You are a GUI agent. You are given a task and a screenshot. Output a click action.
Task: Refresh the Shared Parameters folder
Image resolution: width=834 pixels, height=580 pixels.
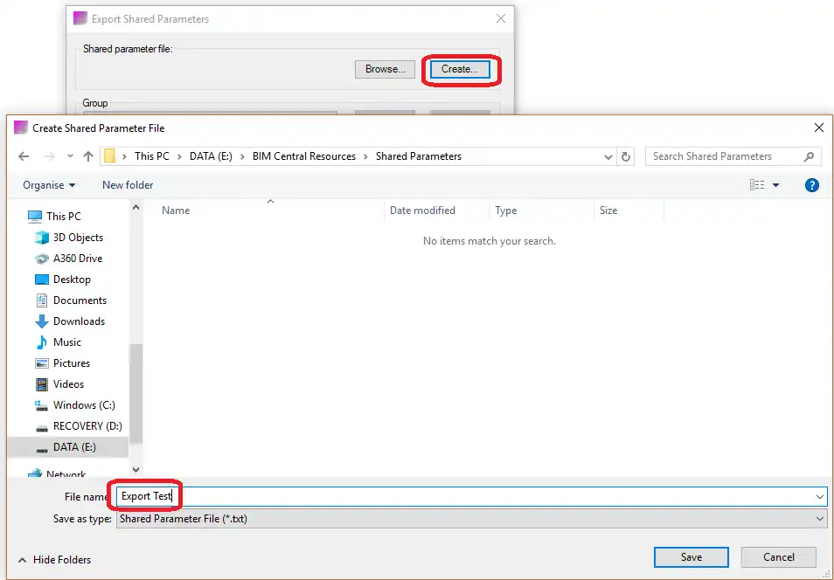tap(627, 156)
